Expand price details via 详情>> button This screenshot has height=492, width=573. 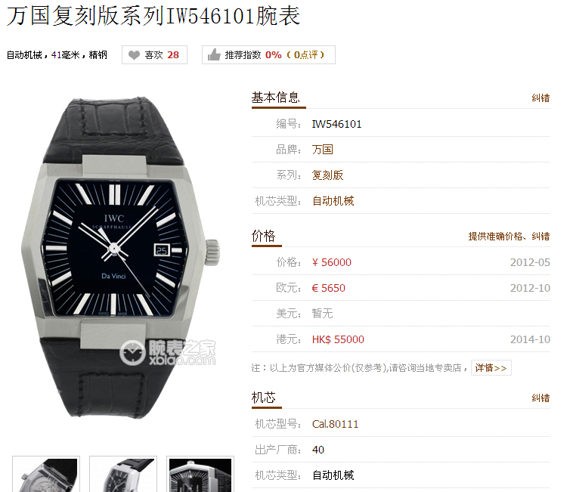(491, 368)
